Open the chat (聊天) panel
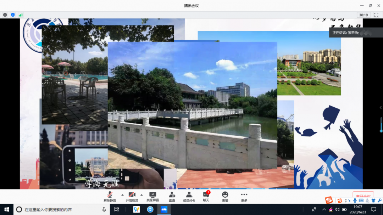 click(x=206, y=196)
